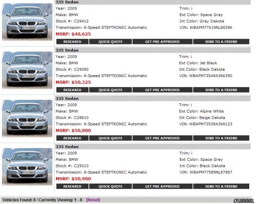The width and height of the screenshot is (256, 204).
Task: Click Quick Quote for stock C29310
Action: (110, 186)
